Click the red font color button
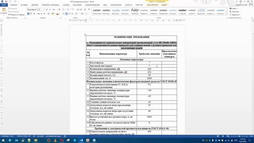The height and width of the screenshot is (143, 254). [x=57, y=14]
